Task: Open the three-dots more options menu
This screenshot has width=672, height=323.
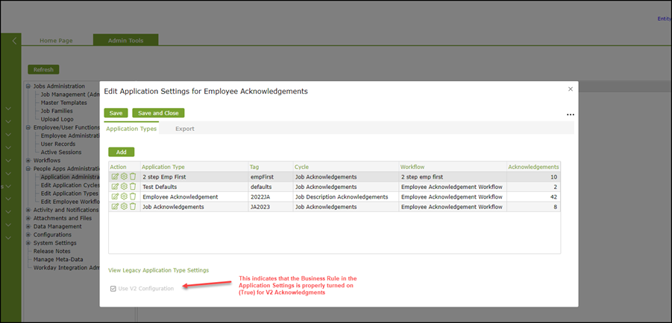Action: coord(570,115)
